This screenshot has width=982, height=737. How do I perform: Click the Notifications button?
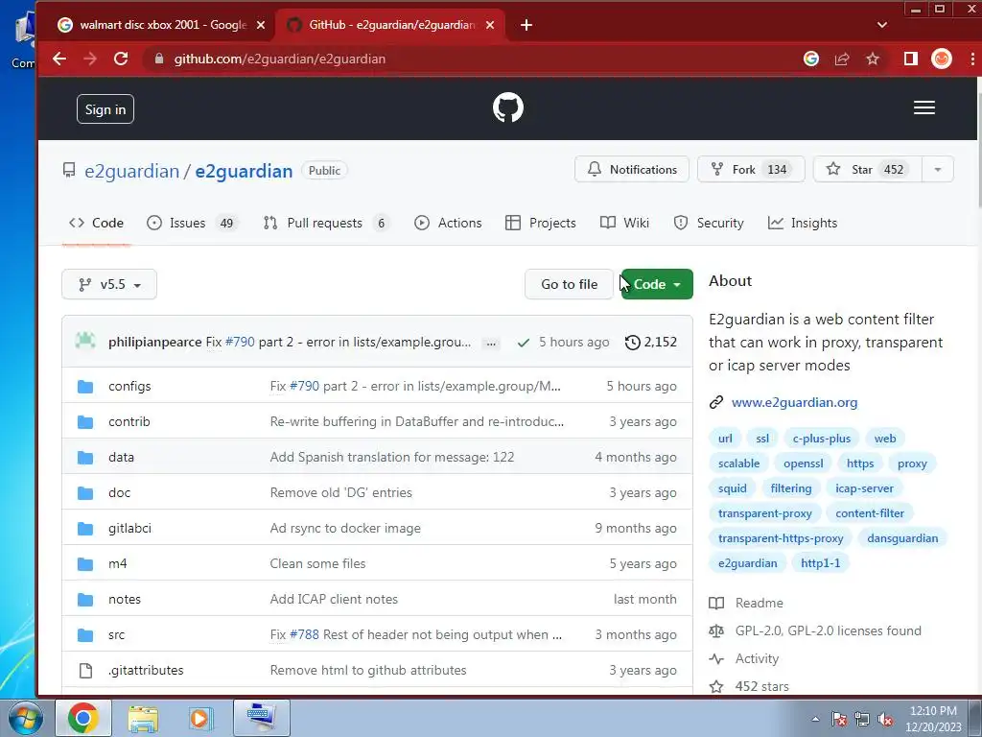[x=632, y=170]
